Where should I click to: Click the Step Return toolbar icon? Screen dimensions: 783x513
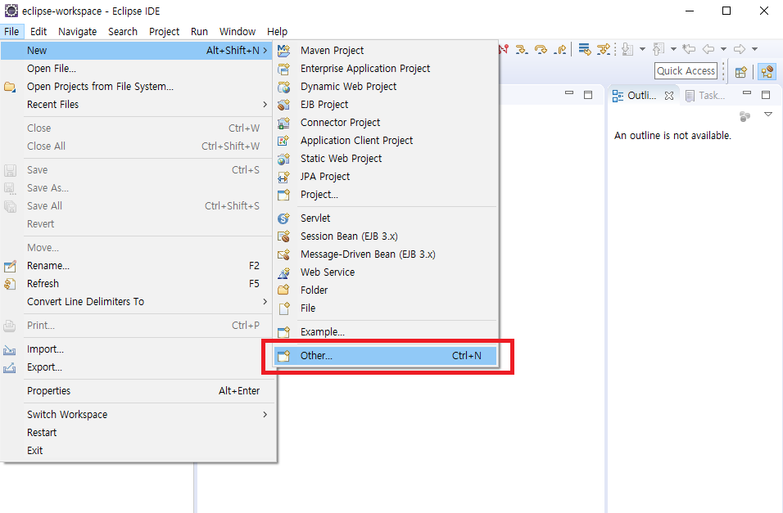coord(560,49)
